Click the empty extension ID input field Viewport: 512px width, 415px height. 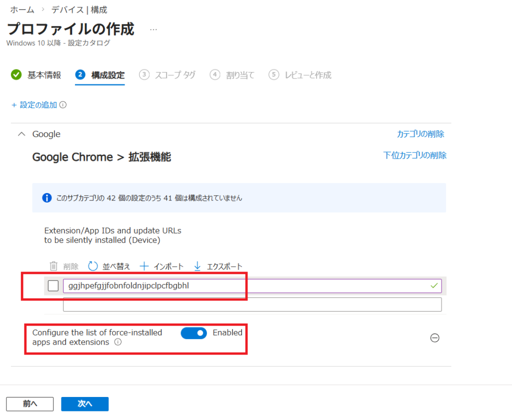252,304
